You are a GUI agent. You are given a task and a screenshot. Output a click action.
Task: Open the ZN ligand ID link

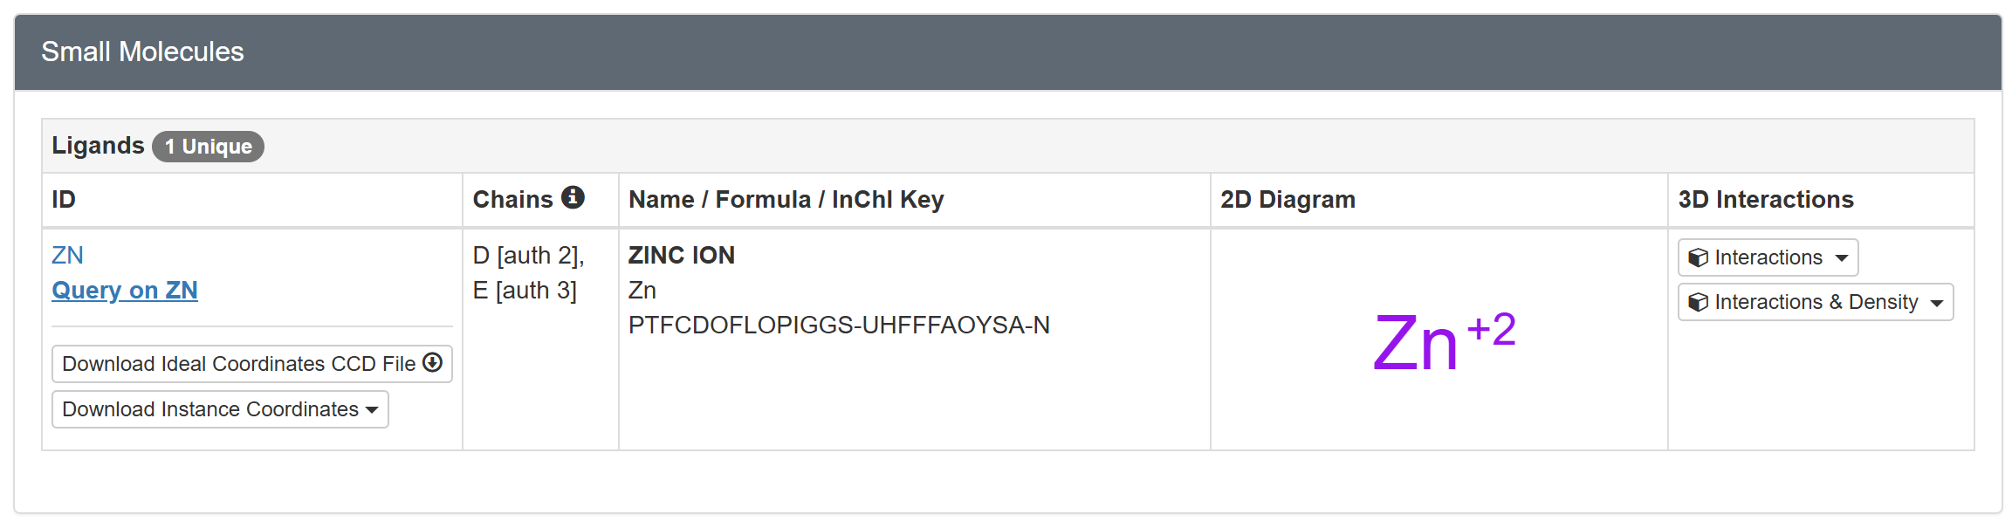(x=67, y=255)
